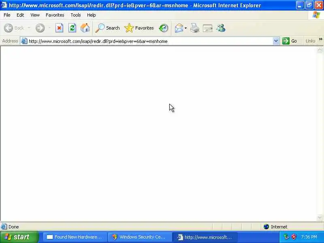Click the Safely Remove Hardware tray icon
The height and width of the screenshot is (243, 324).
point(286,237)
